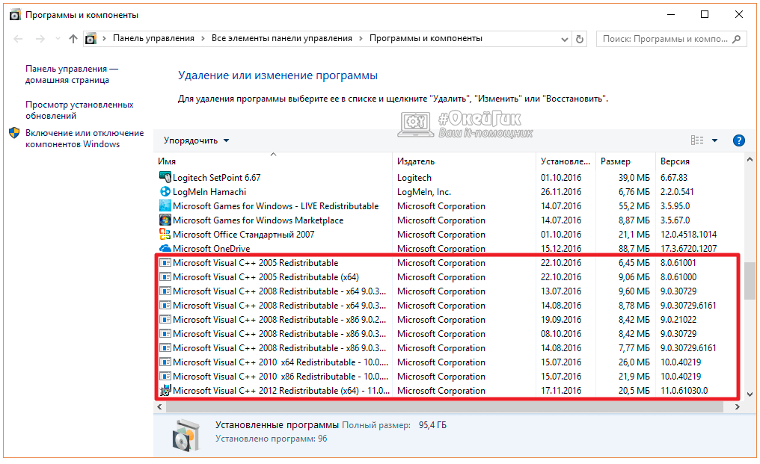Open Панель управления — домашняя страница link
This screenshot has height=464, width=760.
(x=72, y=75)
